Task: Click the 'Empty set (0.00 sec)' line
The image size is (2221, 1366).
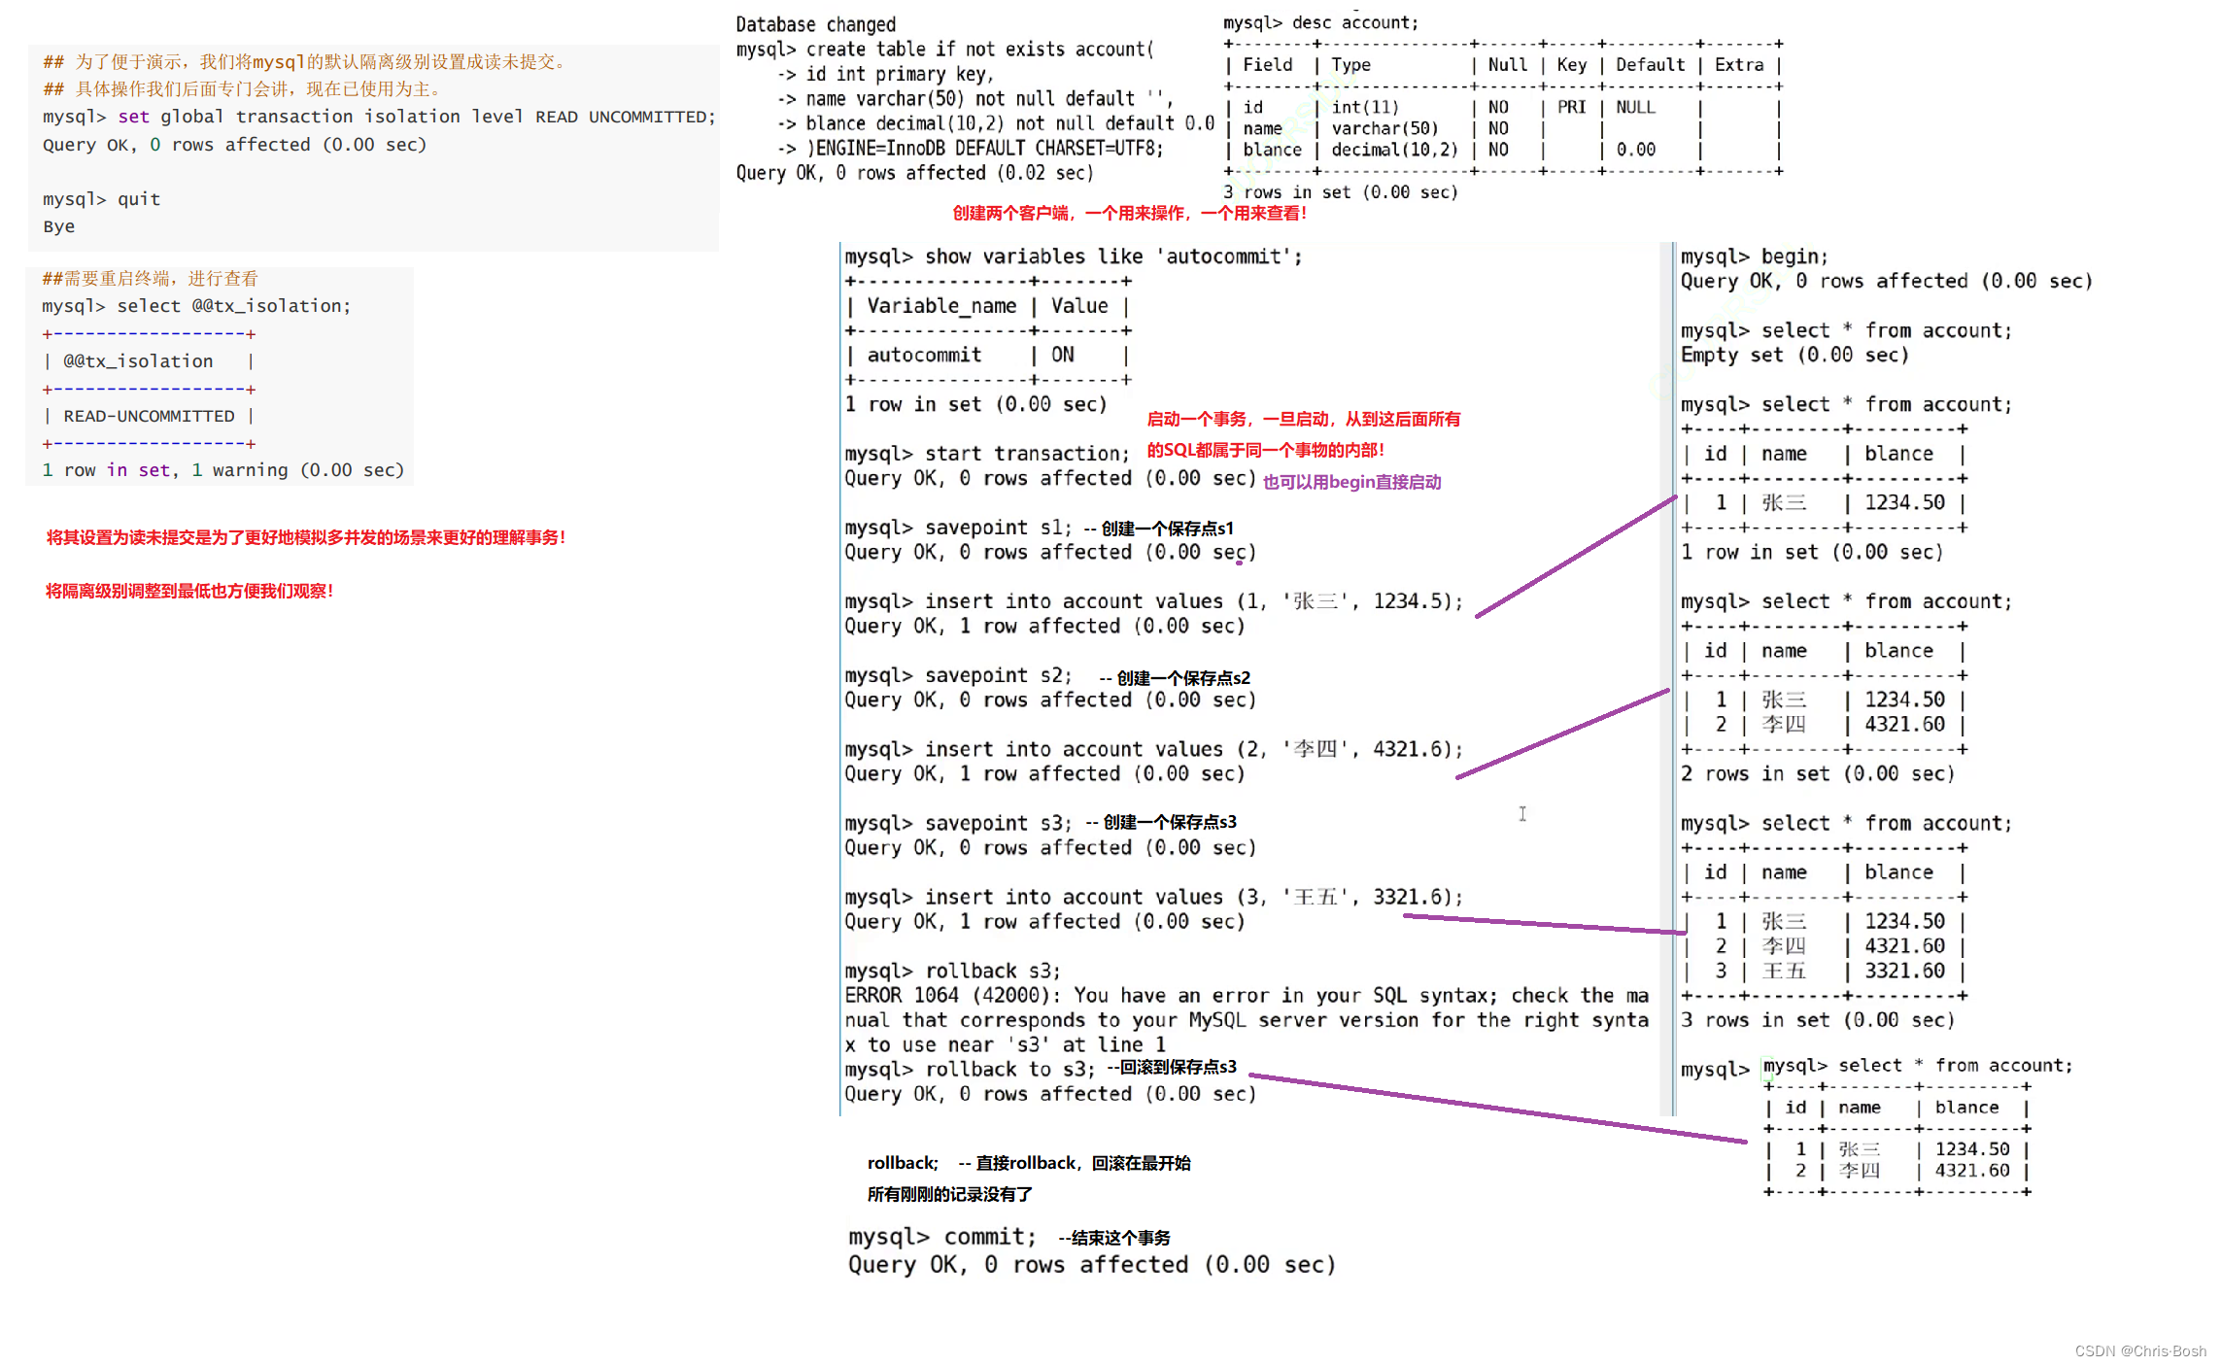Action: pyautogui.click(x=1794, y=355)
